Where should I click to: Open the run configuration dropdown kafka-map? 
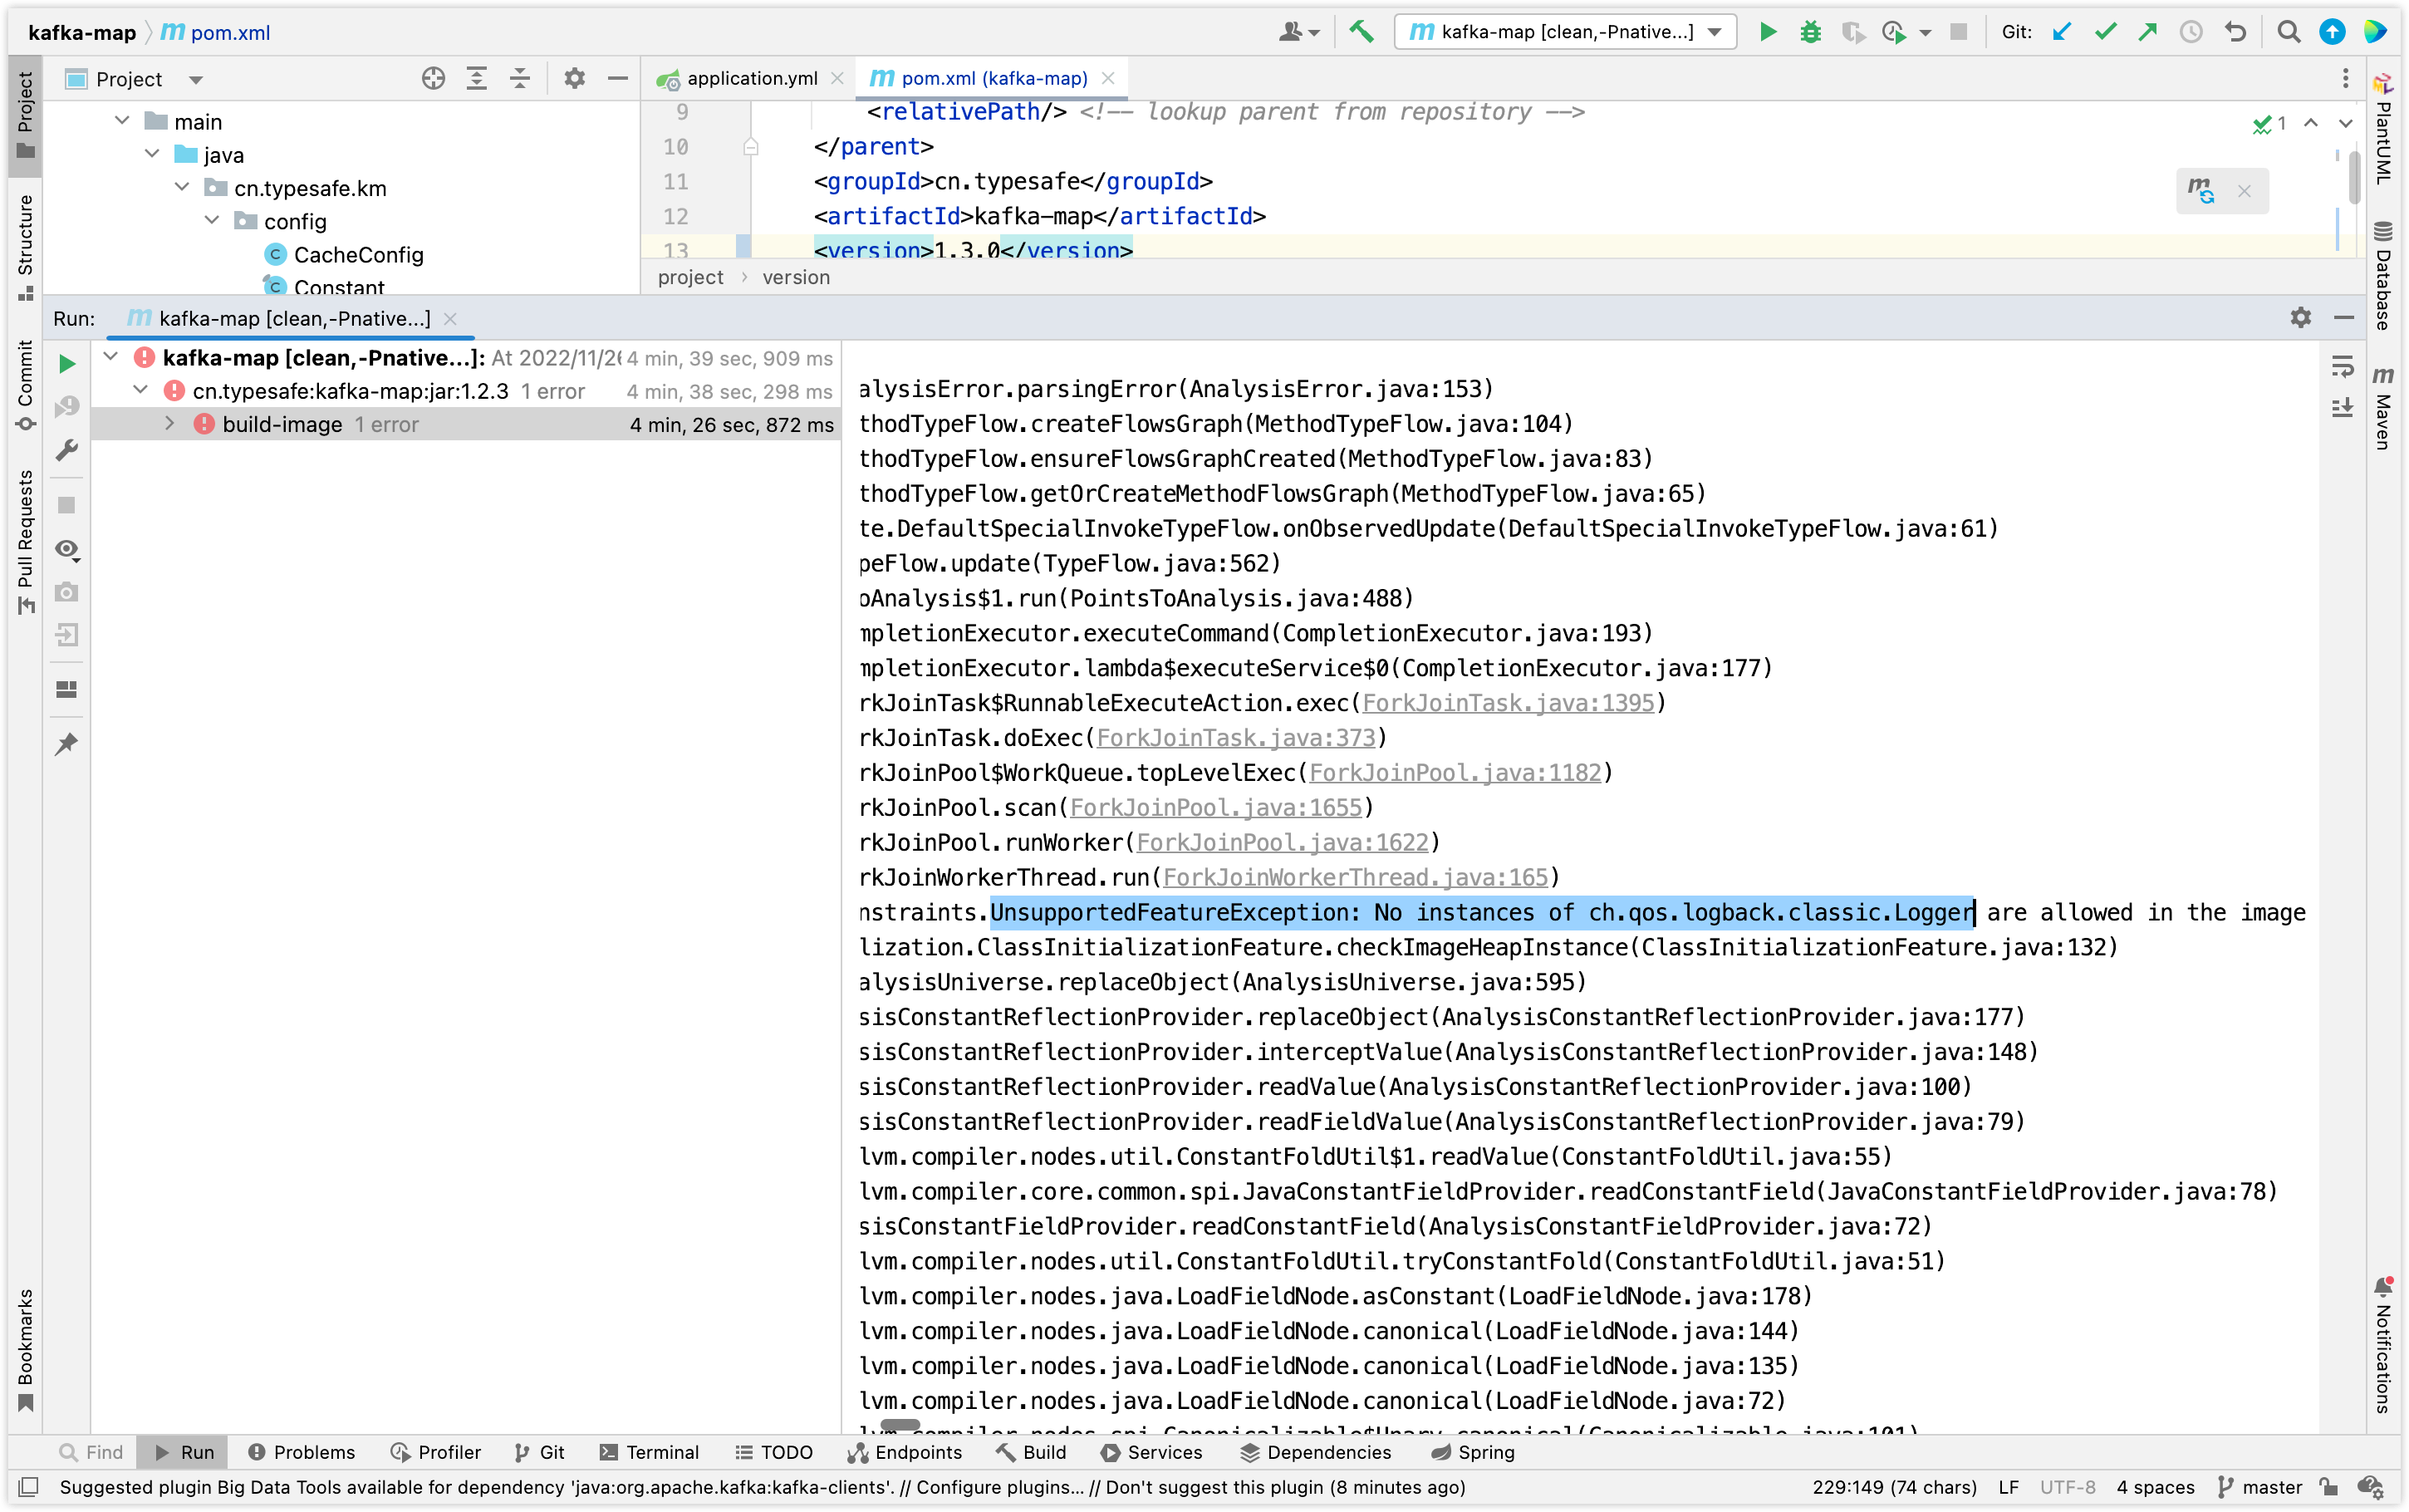point(1565,32)
